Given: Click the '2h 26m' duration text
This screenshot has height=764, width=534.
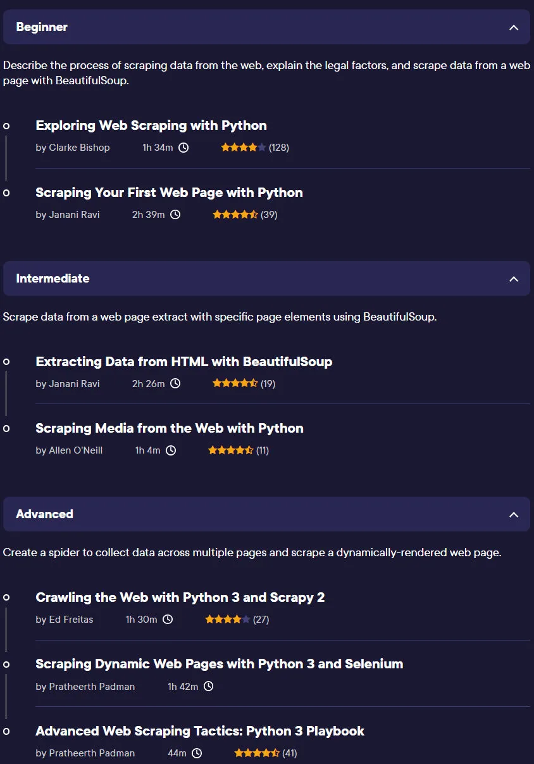Looking at the screenshot, I should [149, 383].
